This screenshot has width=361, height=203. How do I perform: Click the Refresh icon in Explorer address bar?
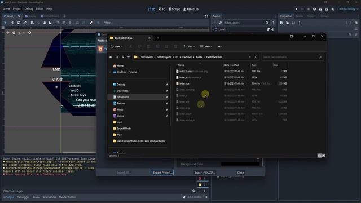point(256,57)
